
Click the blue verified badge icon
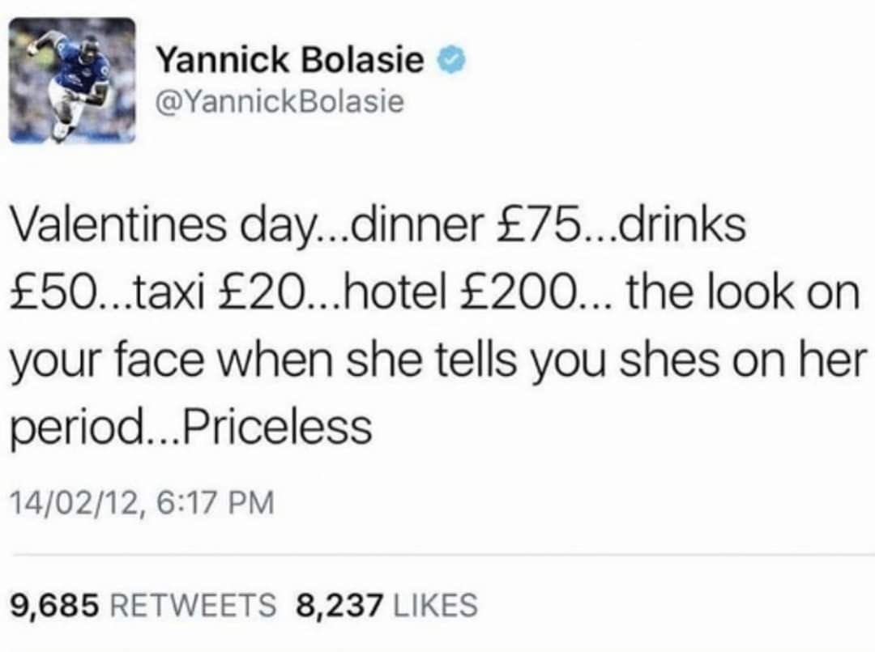click(449, 62)
